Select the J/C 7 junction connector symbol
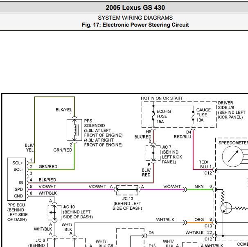This screenshot has width=248, height=247. [x=153, y=153]
